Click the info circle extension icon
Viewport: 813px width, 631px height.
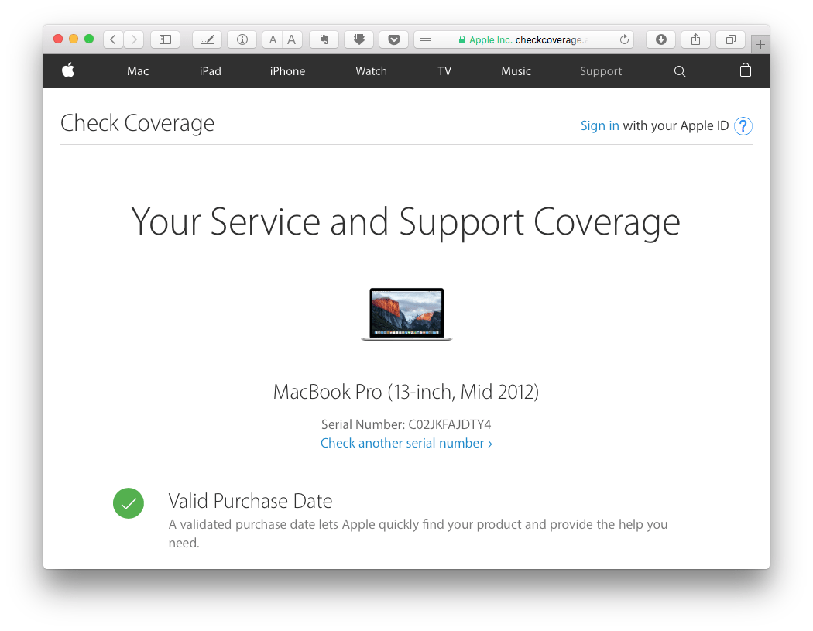(x=242, y=39)
